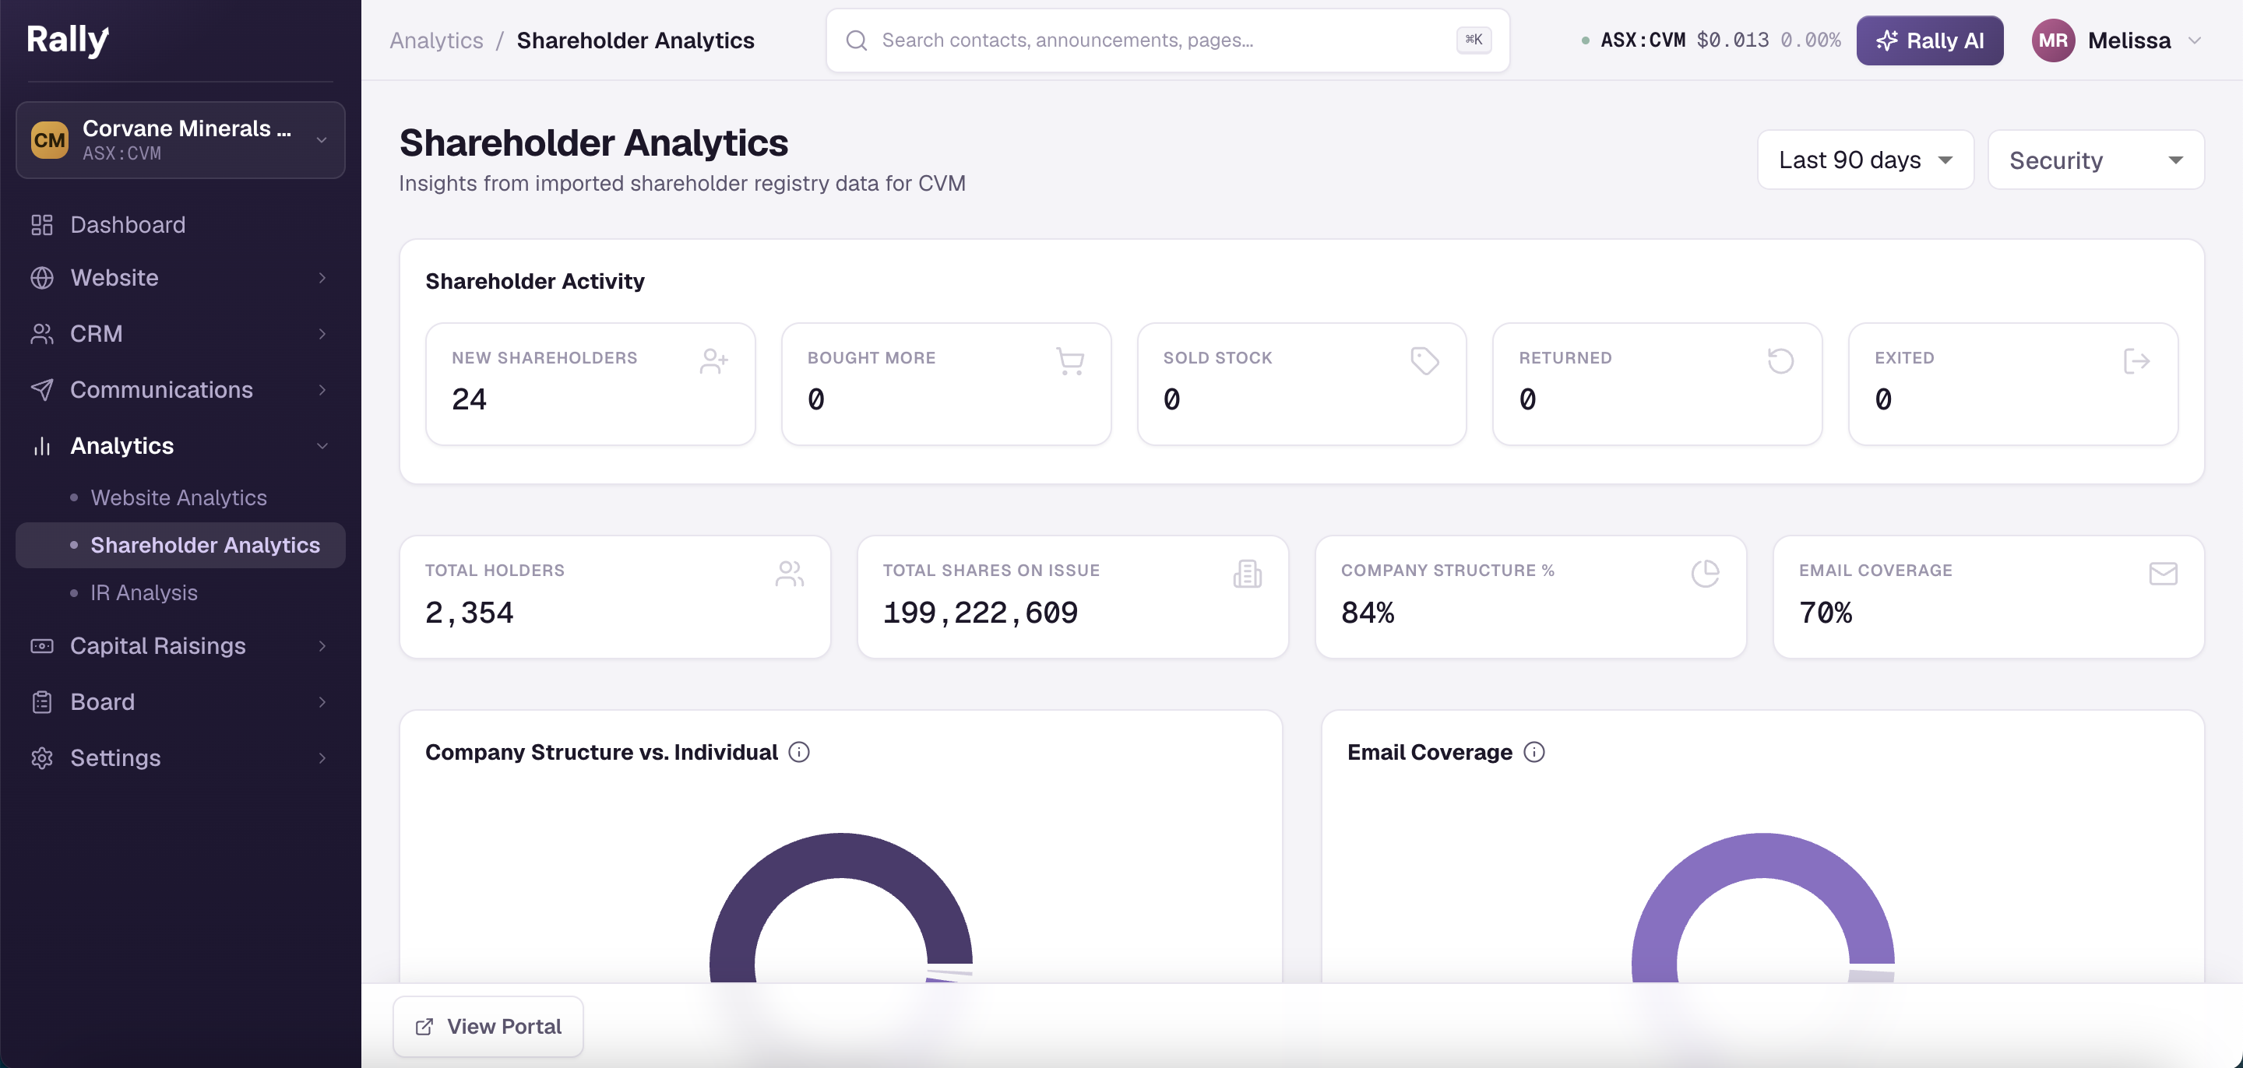2243x1068 pixels.
Task: Click the New Shareholders 24 card
Action: [x=590, y=384]
